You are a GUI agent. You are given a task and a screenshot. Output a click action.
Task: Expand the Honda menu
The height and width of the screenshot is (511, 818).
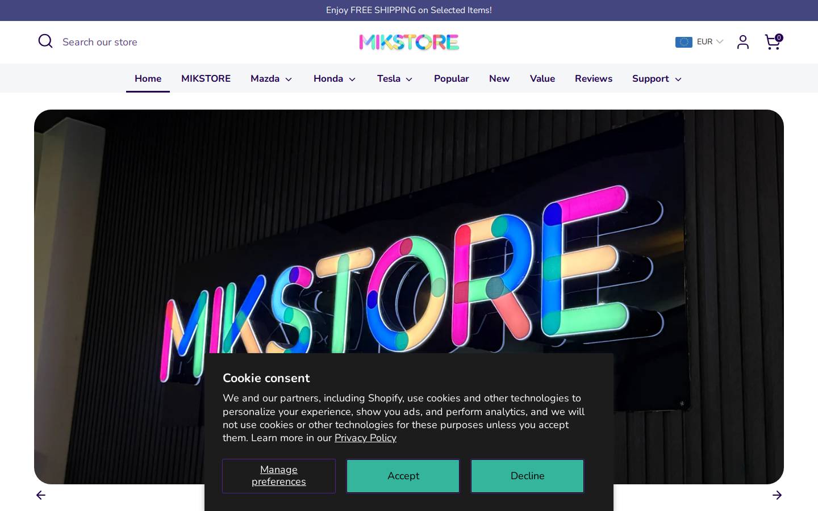[335, 79]
